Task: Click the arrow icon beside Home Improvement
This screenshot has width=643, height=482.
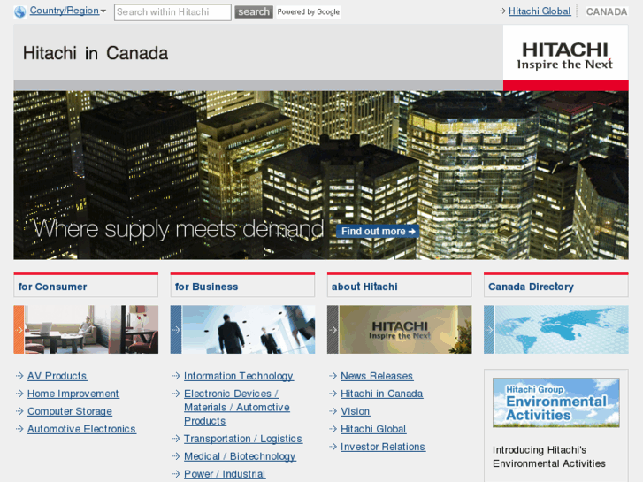Action: 19,393
